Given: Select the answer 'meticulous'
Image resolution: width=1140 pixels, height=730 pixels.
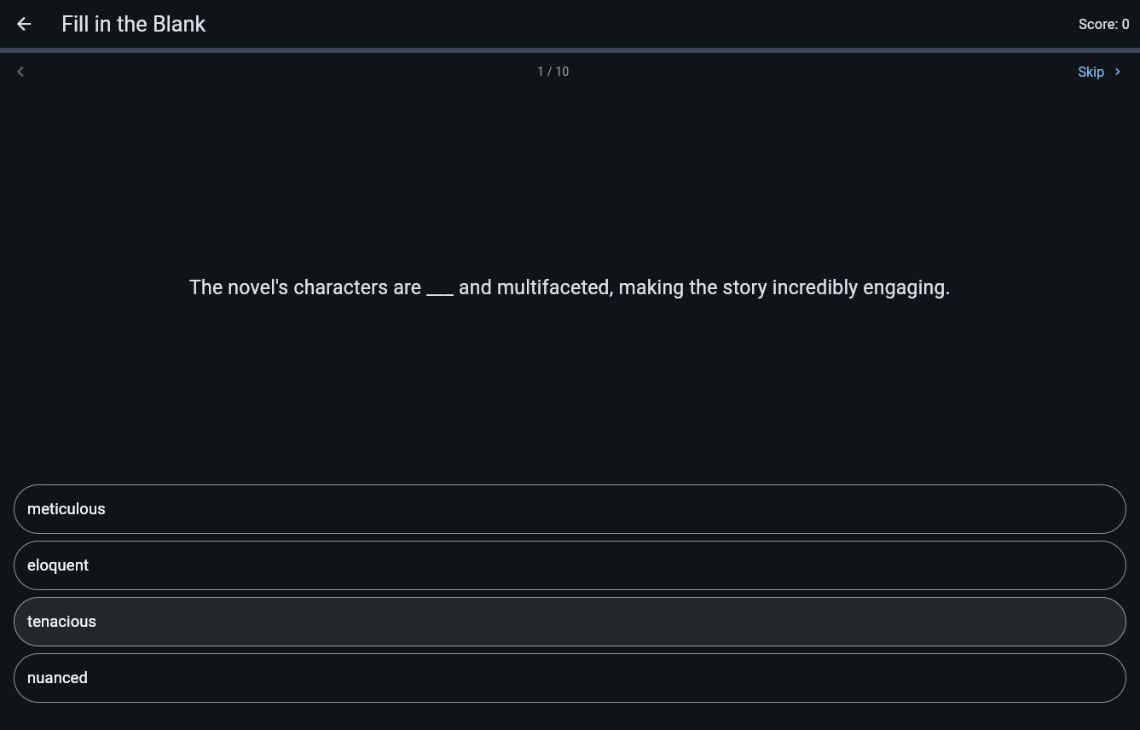Looking at the screenshot, I should [570, 509].
